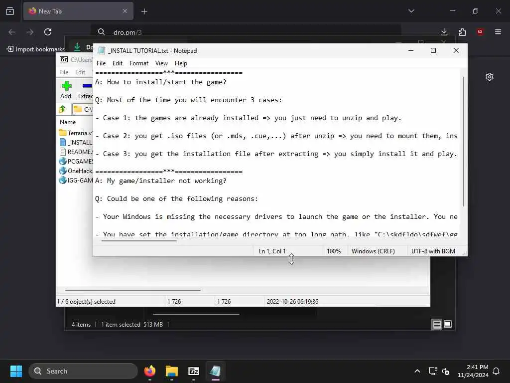Click Notepad vertical scrollbar
The width and height of the screenshot is (510, 383).
pos(464,141)
